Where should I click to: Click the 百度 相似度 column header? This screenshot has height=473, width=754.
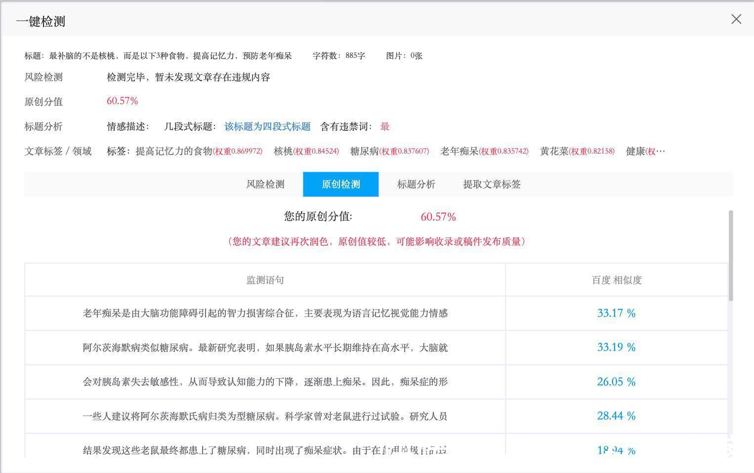pos(617,280)
